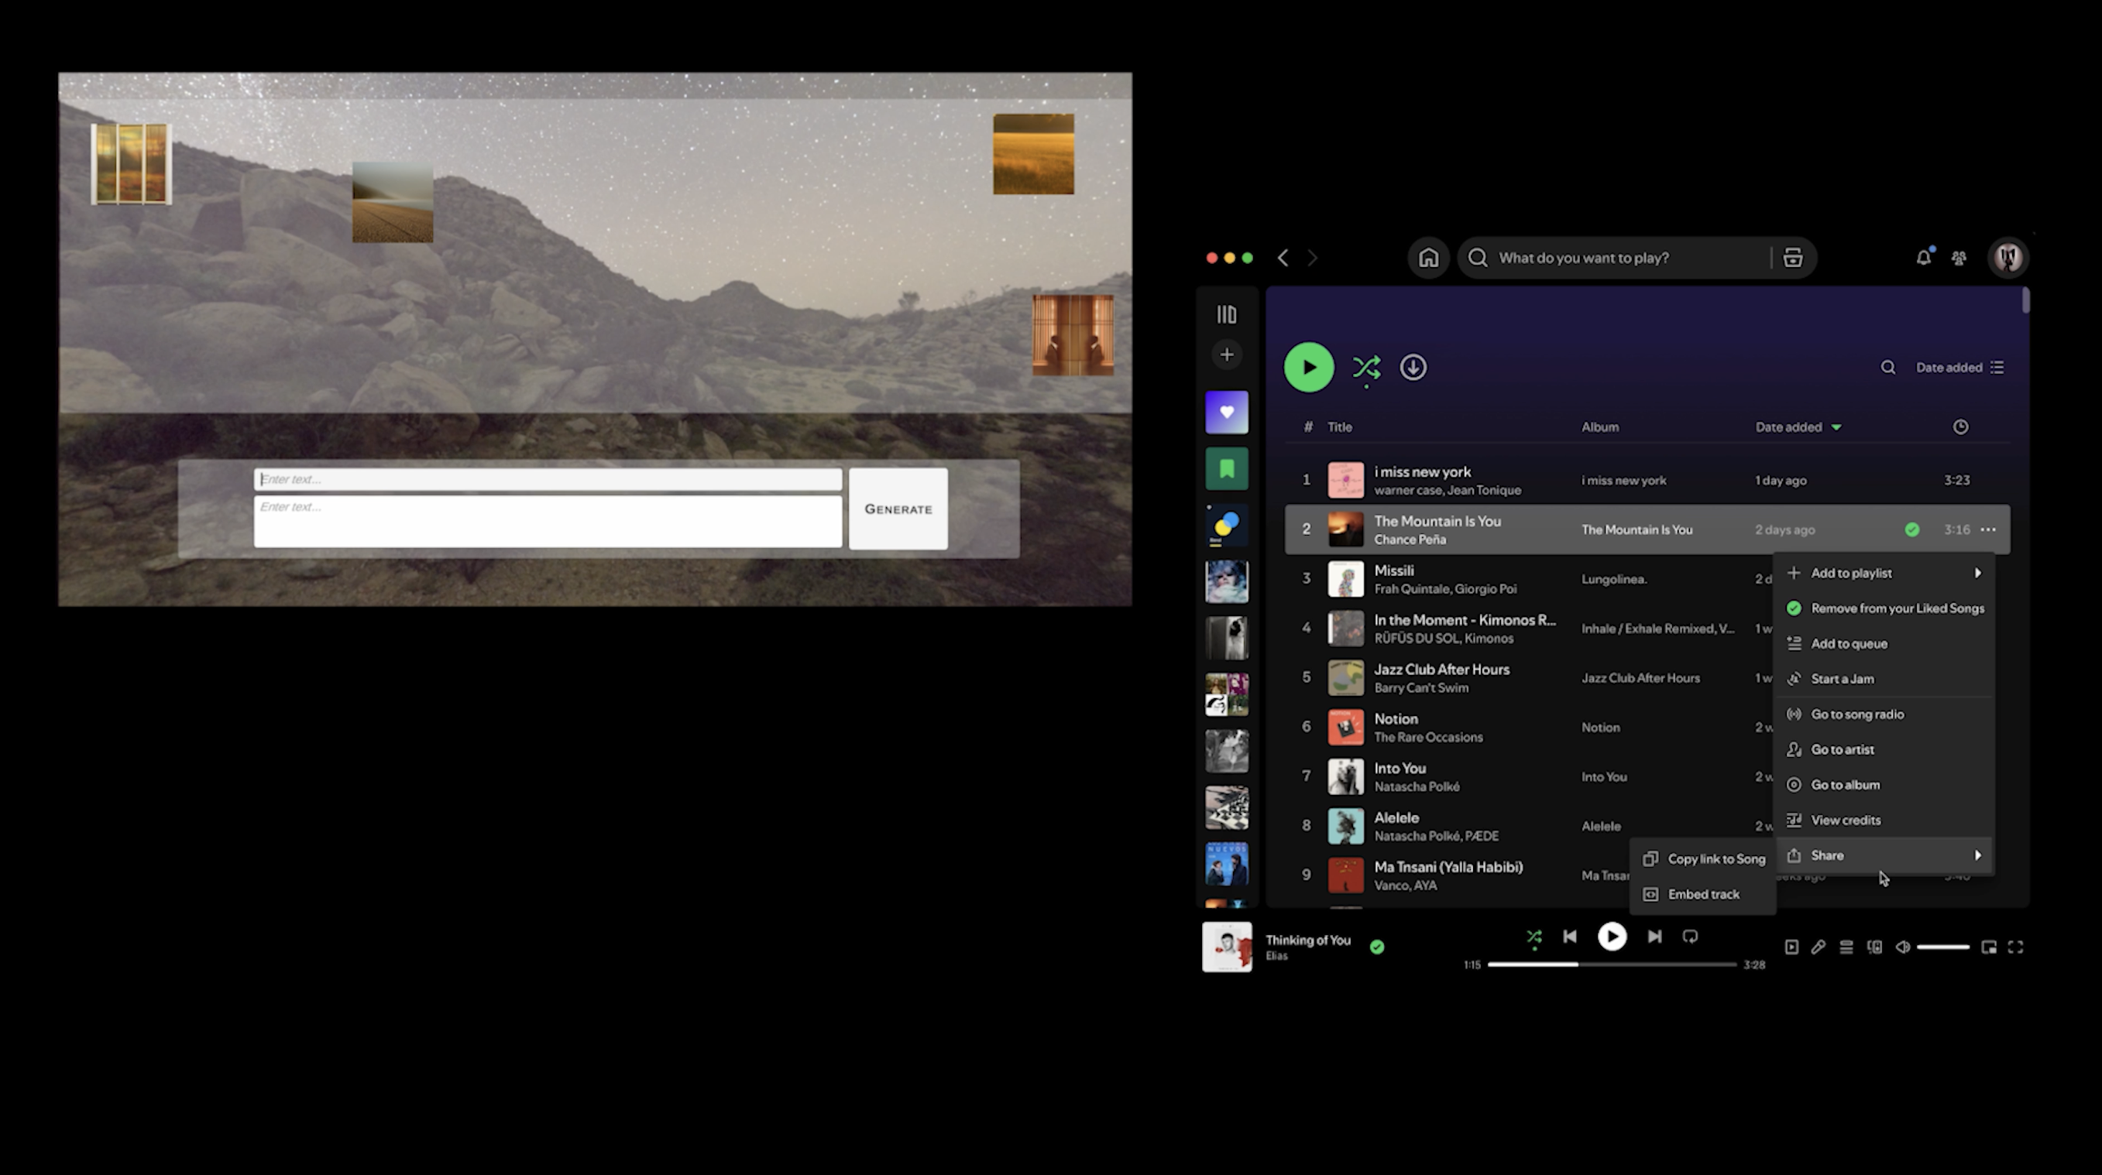This screenshot has width=2102, height=1175.
Task: Skip to the next track
Action: click(x=1654, y=936)
